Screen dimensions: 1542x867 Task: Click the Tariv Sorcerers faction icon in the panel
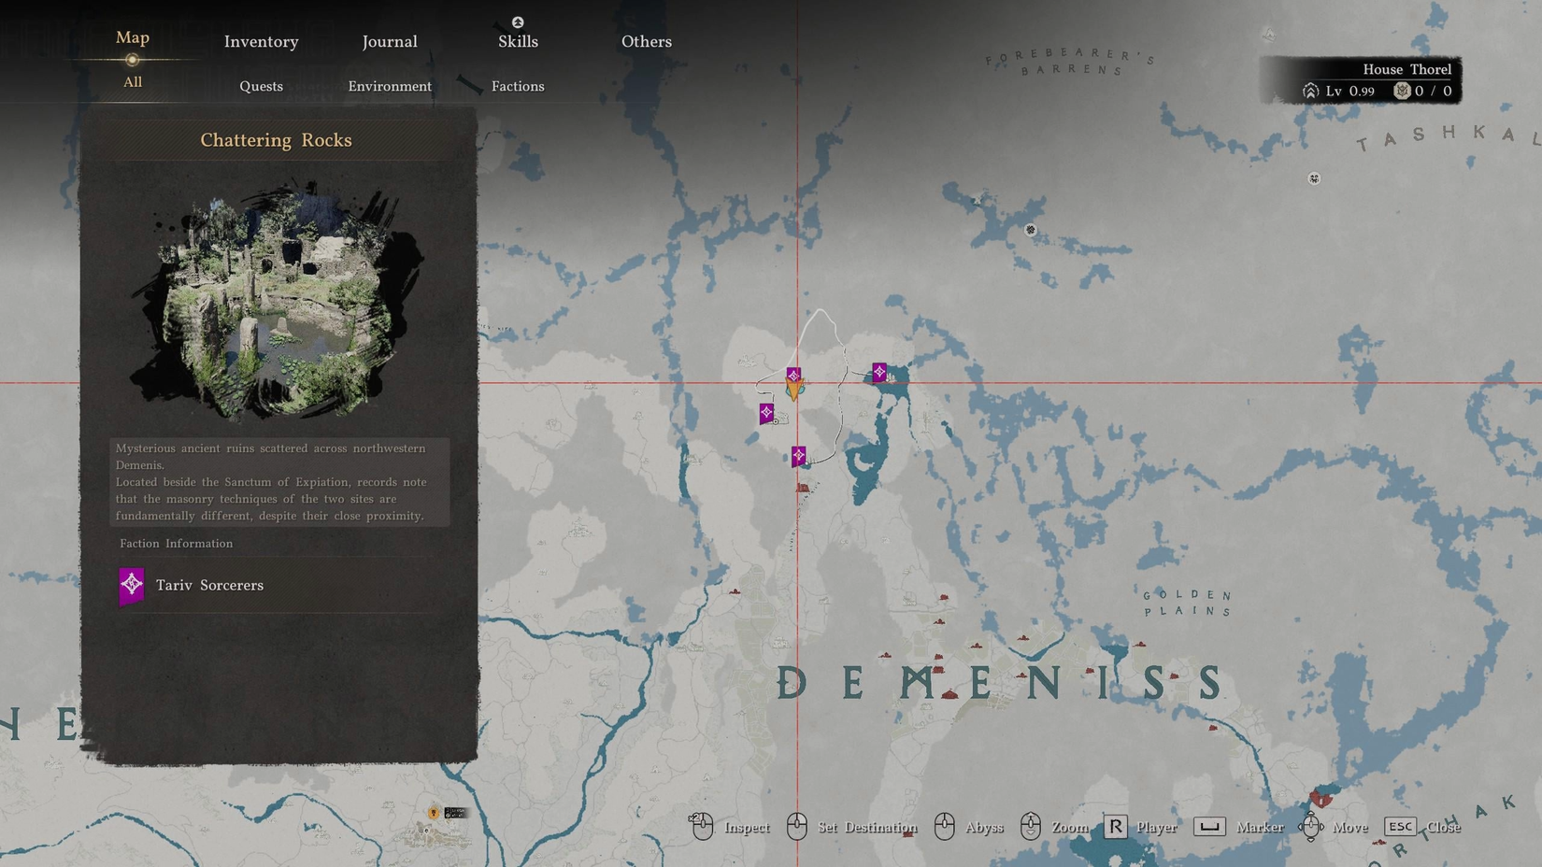coord(132,584)
